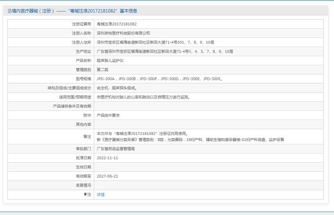This screenshot has height=215, width=334.
Task: Click the document icon in the header
Action: point(9,11)
